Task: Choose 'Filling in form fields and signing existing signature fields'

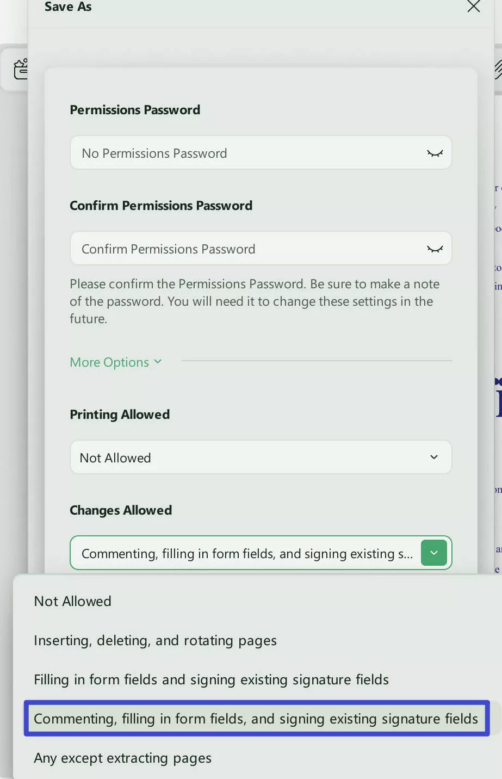Action: pyautogui.click(x=211, y=679)
